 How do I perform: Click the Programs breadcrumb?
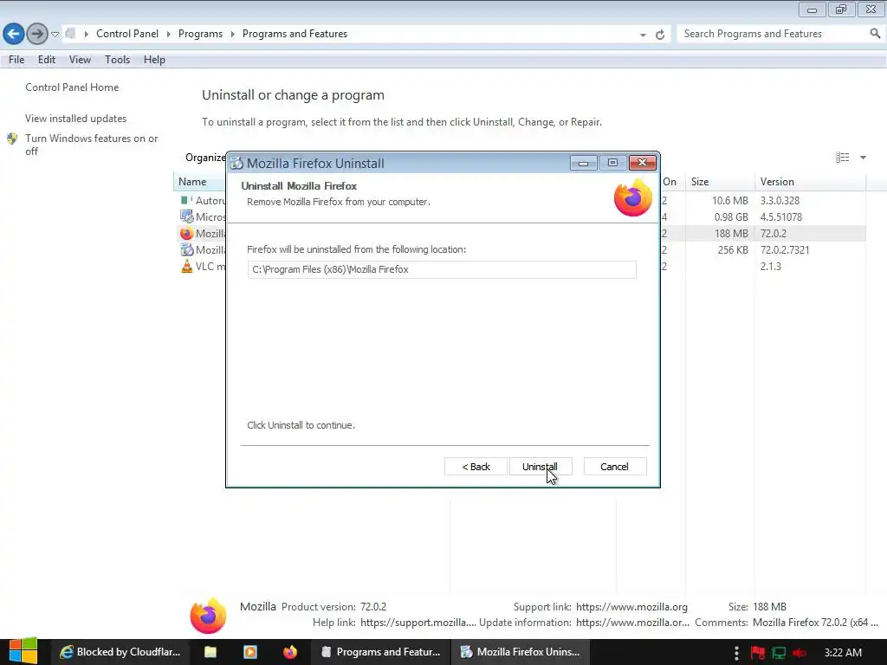(x=200, y=34)
